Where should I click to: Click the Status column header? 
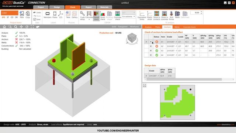coord(156,37)
